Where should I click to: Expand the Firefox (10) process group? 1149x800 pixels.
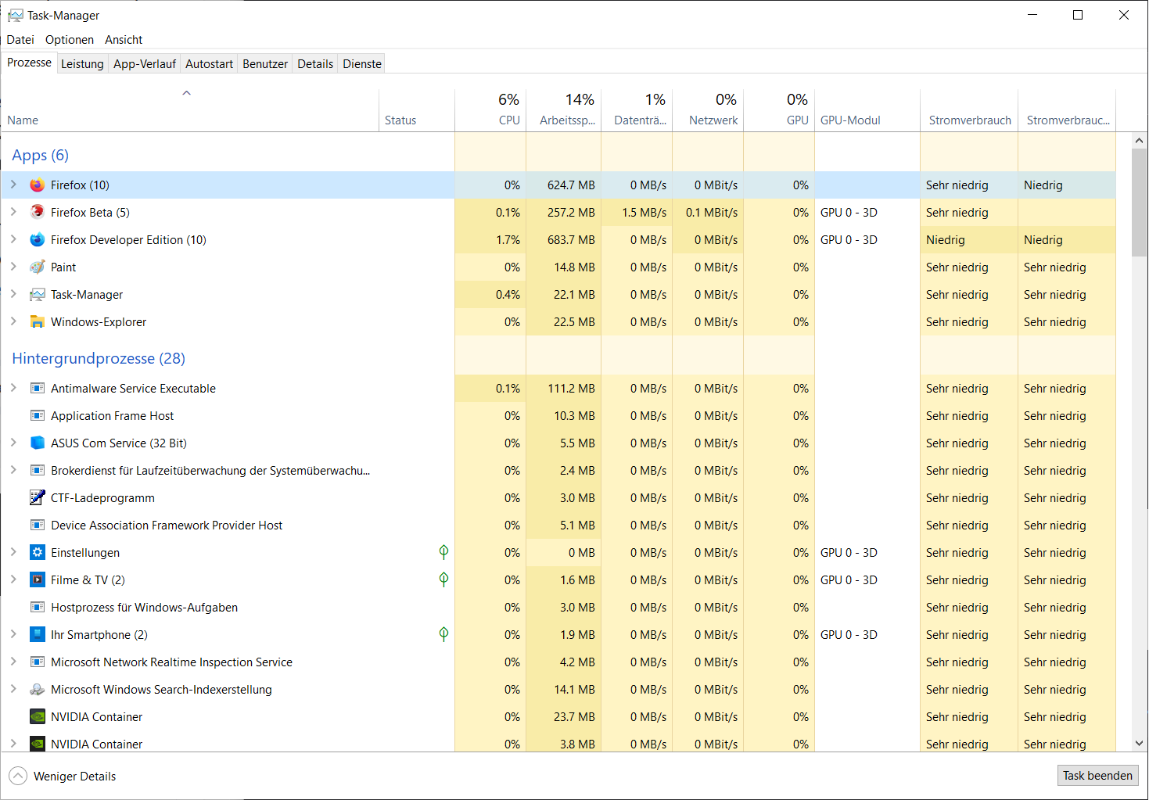tap(13, 185)
